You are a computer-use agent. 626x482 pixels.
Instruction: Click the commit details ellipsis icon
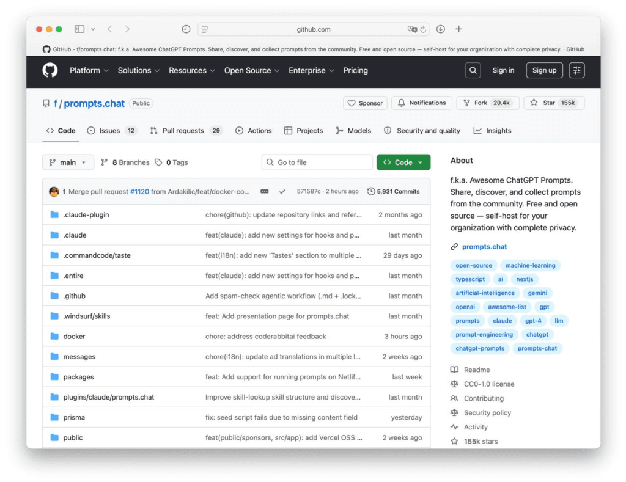click(x=264, y=191)
